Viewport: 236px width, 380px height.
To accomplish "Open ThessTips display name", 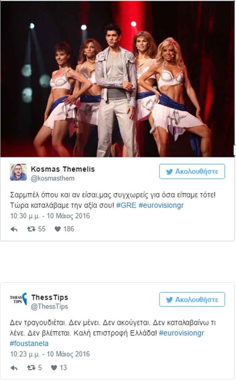I will pos(50,297).
